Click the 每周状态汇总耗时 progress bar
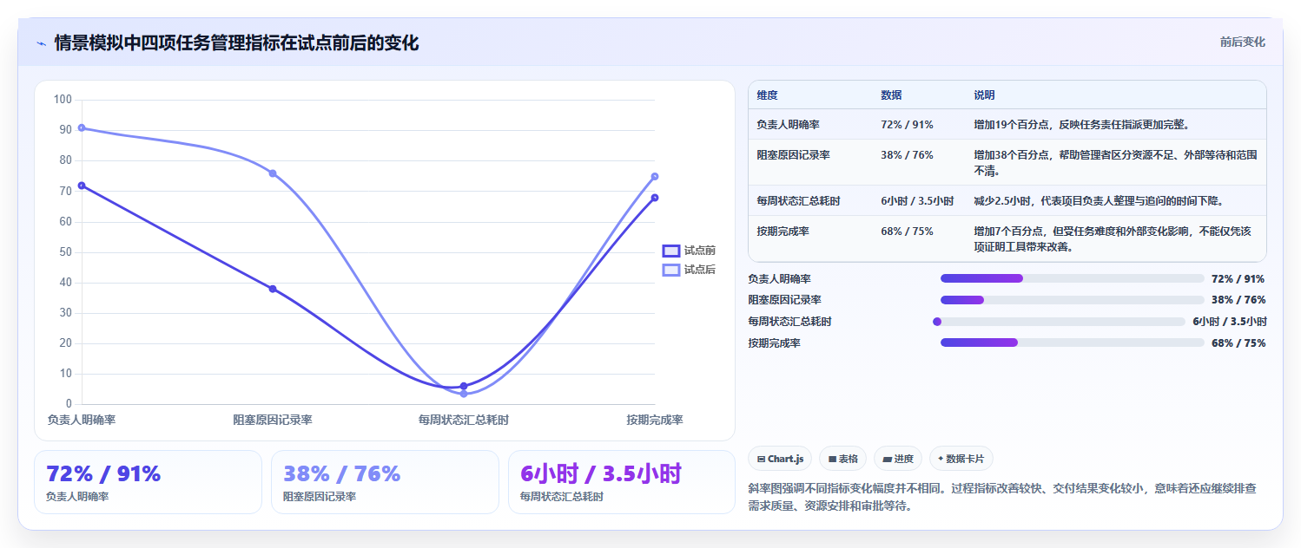 [x=1059, y=322]
